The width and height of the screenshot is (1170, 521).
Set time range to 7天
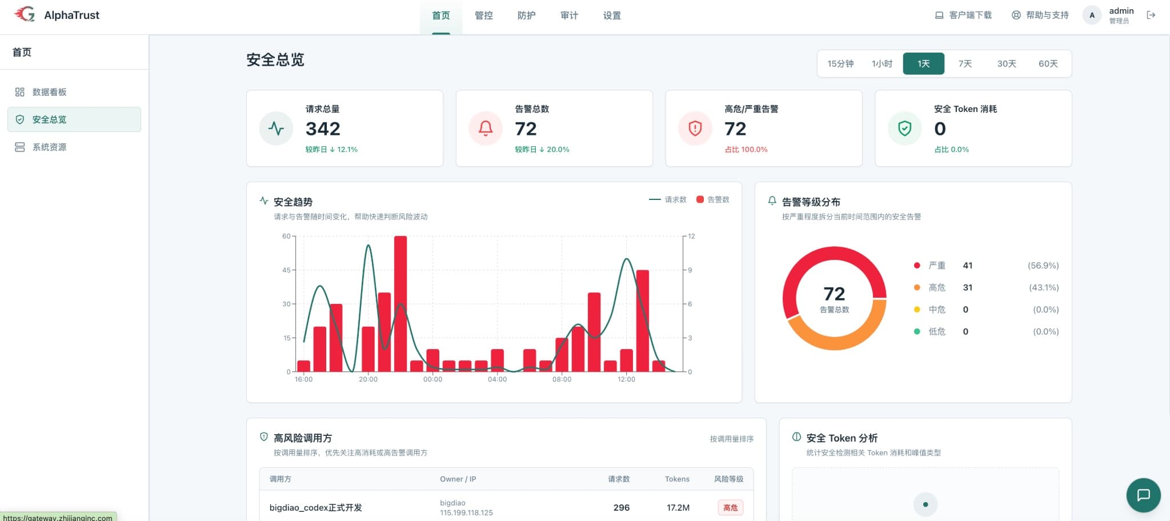[x=965, y=63]
